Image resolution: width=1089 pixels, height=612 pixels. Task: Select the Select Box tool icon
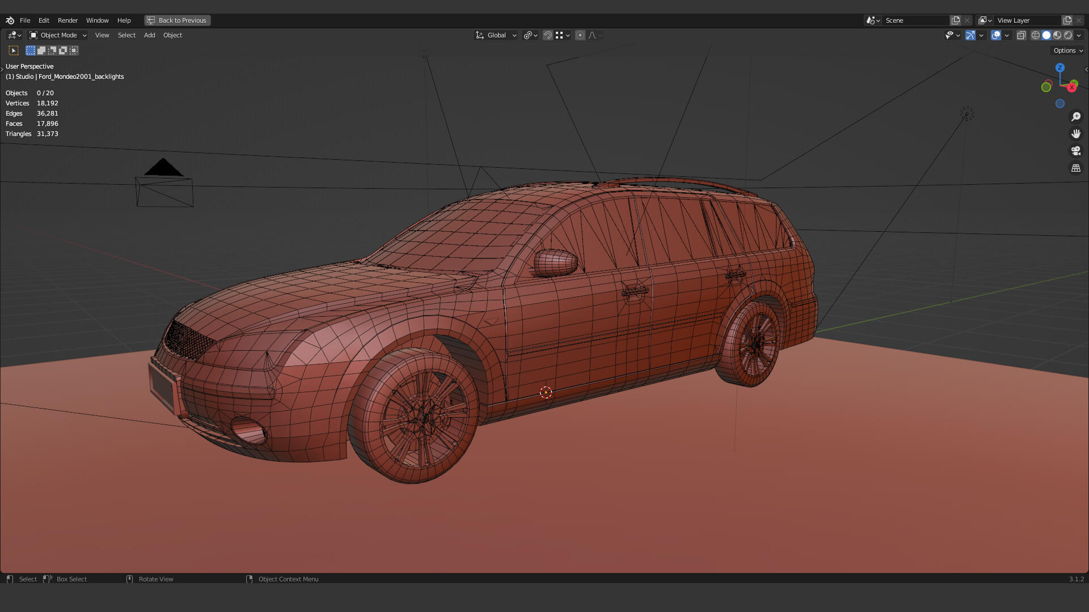pyautogui.click(x=14, y=50)
